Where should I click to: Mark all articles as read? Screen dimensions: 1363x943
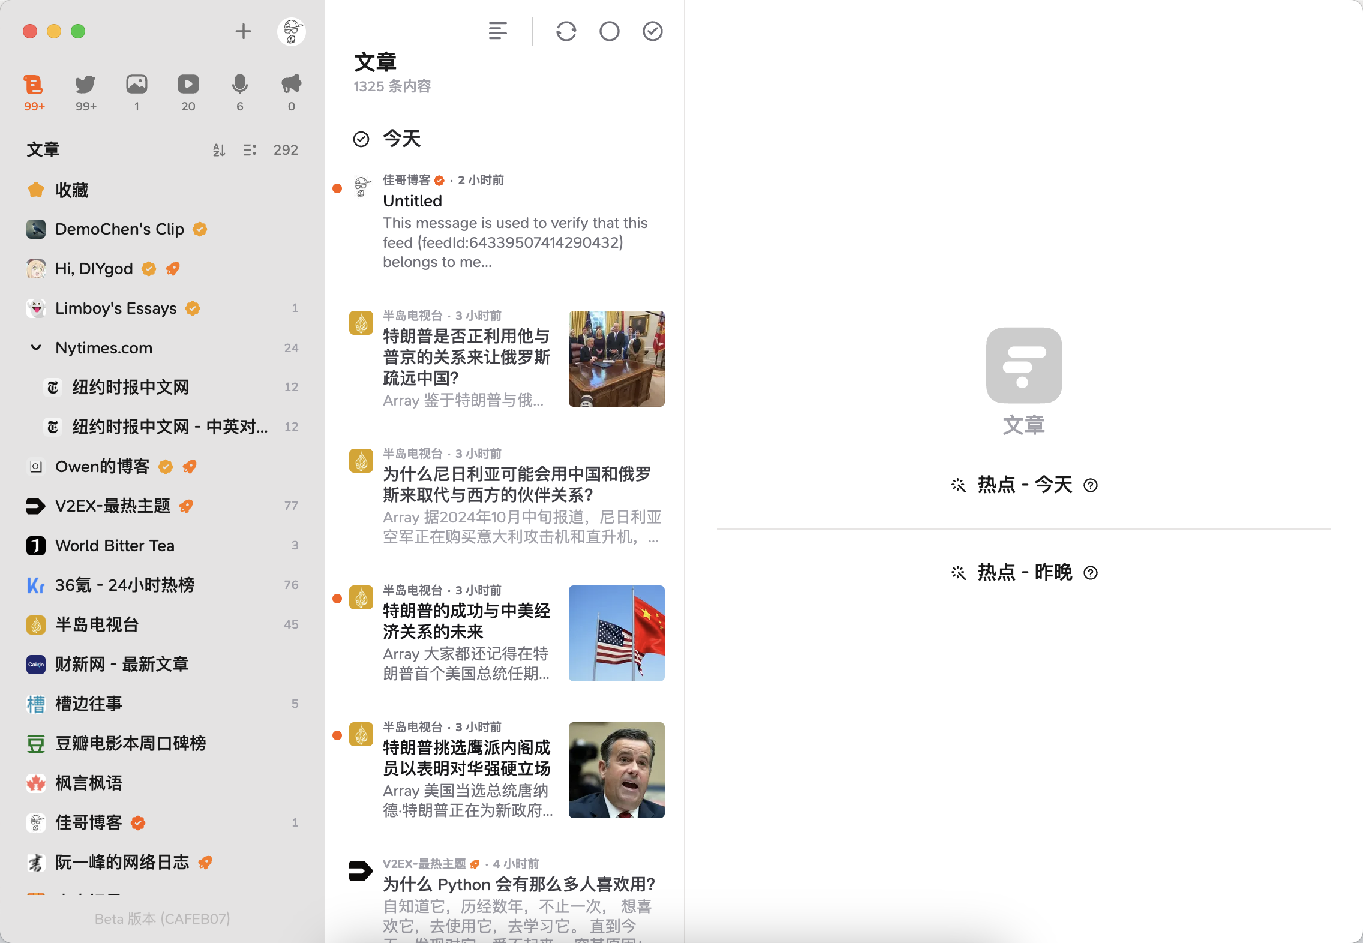point(653,31)
